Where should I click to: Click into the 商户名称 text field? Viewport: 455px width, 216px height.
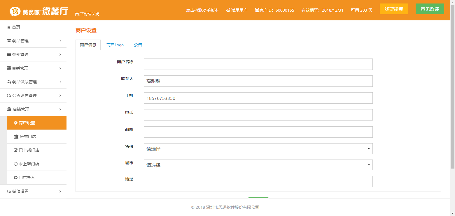pyautogui.click(x=258, y=64)
